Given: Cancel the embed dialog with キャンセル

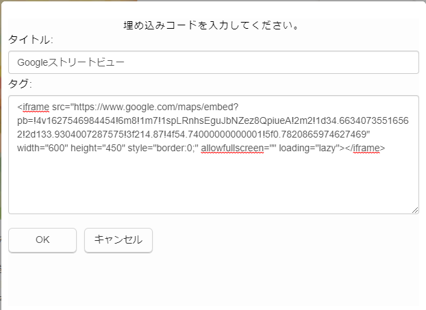Looking at the screenshot, I should [x=118, y=240].
